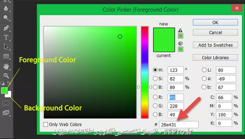Viewport: 245px width, 139px height.
Task: Select the Horizontal Type tool
Action: [x=6, y=37]
